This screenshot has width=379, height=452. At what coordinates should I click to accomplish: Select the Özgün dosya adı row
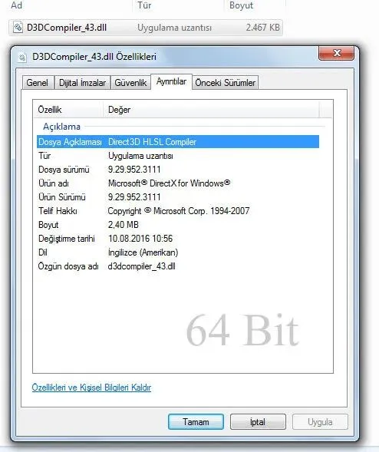178,266
